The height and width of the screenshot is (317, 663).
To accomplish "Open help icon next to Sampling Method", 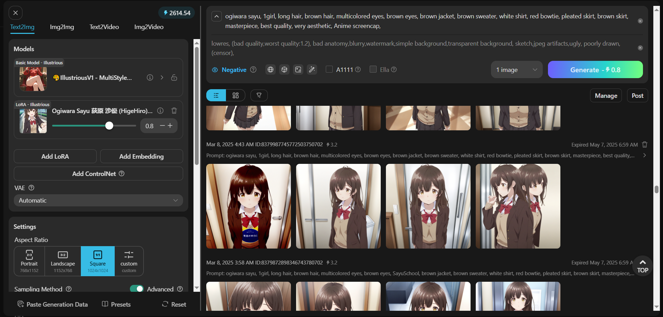I will coord(69,289).
